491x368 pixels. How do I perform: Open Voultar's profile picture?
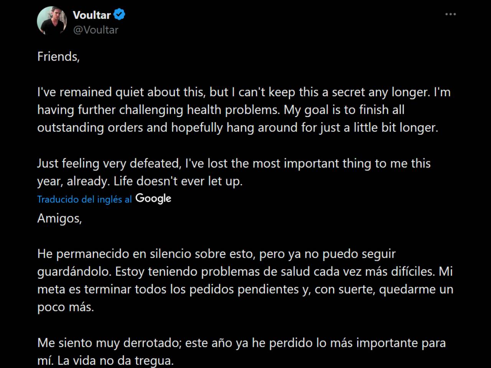(52, 21)
